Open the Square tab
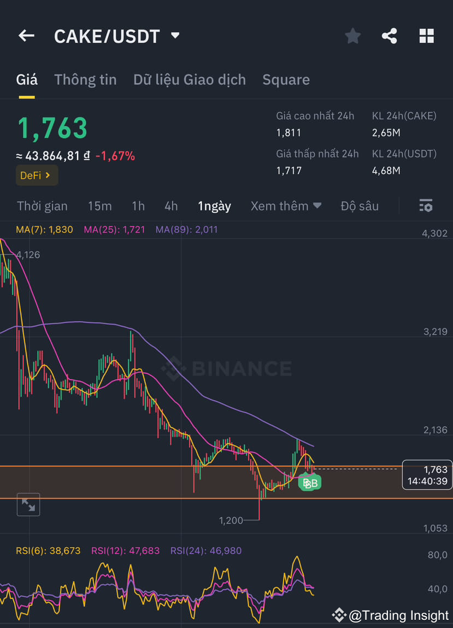Screen dimensions: 453x628 point(286,80)
